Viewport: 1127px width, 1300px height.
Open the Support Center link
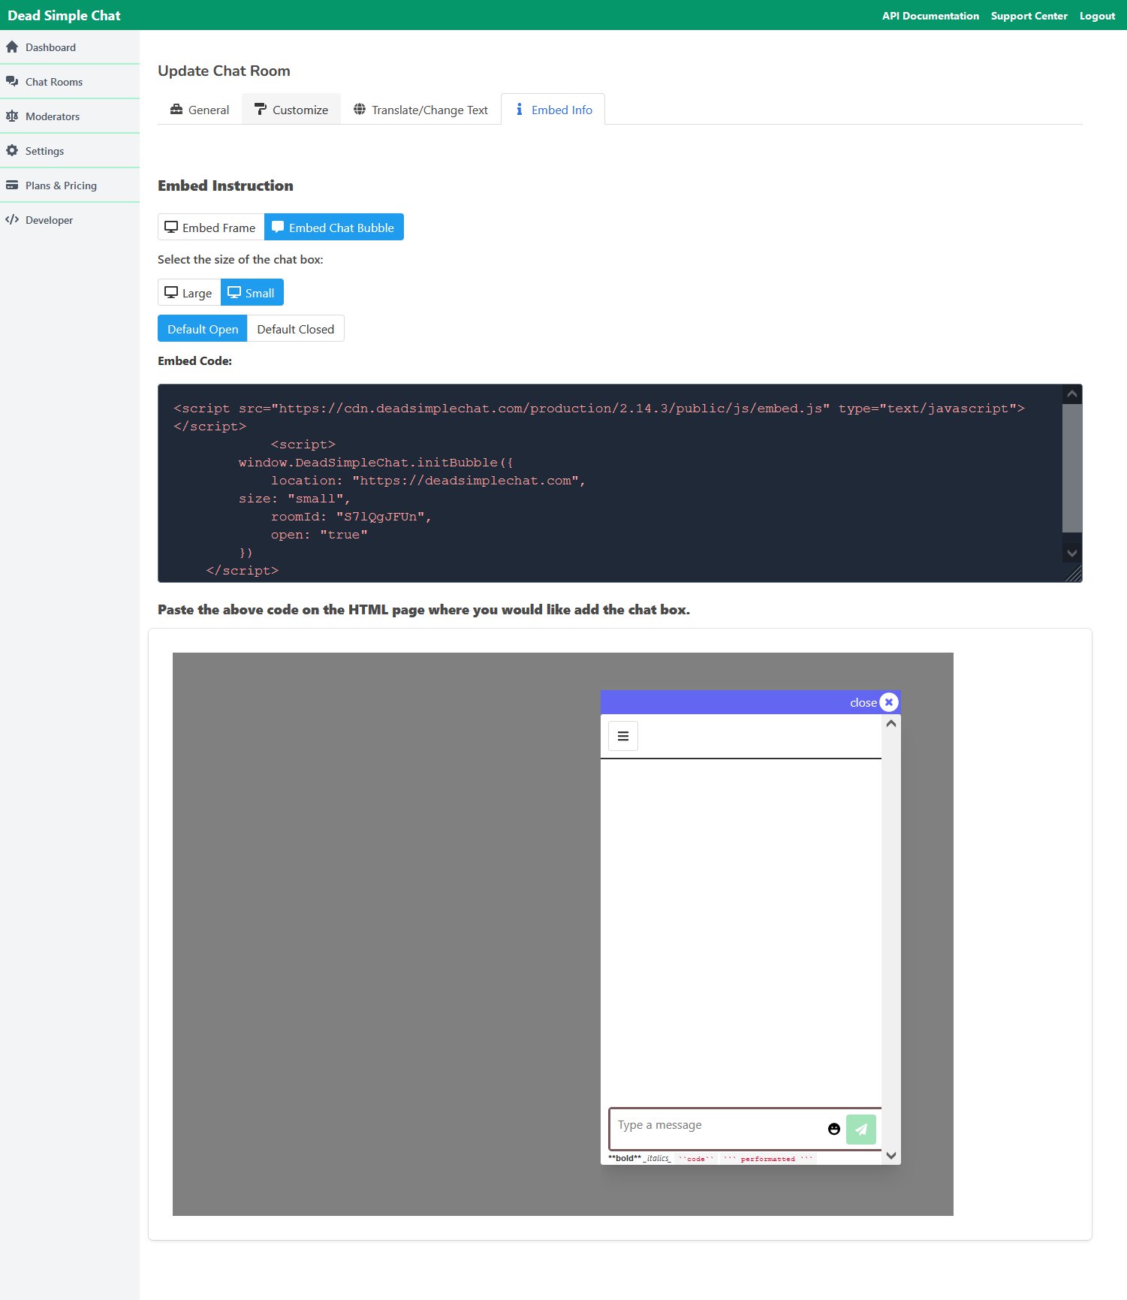pos(1029,16)
